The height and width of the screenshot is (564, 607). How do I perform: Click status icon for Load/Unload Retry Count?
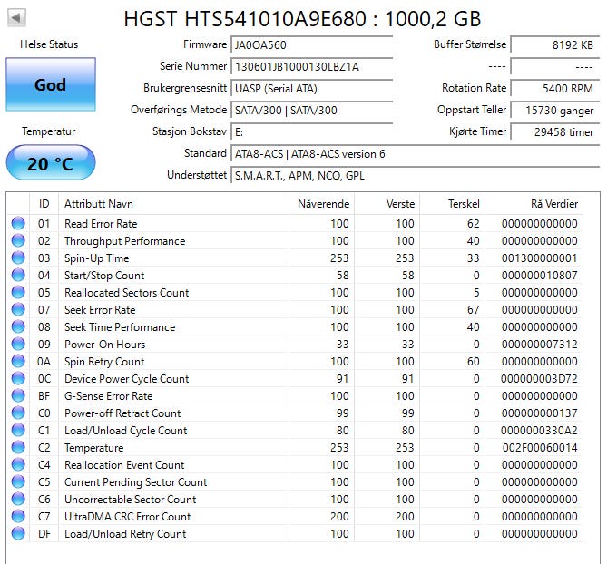tap(18, 534)
